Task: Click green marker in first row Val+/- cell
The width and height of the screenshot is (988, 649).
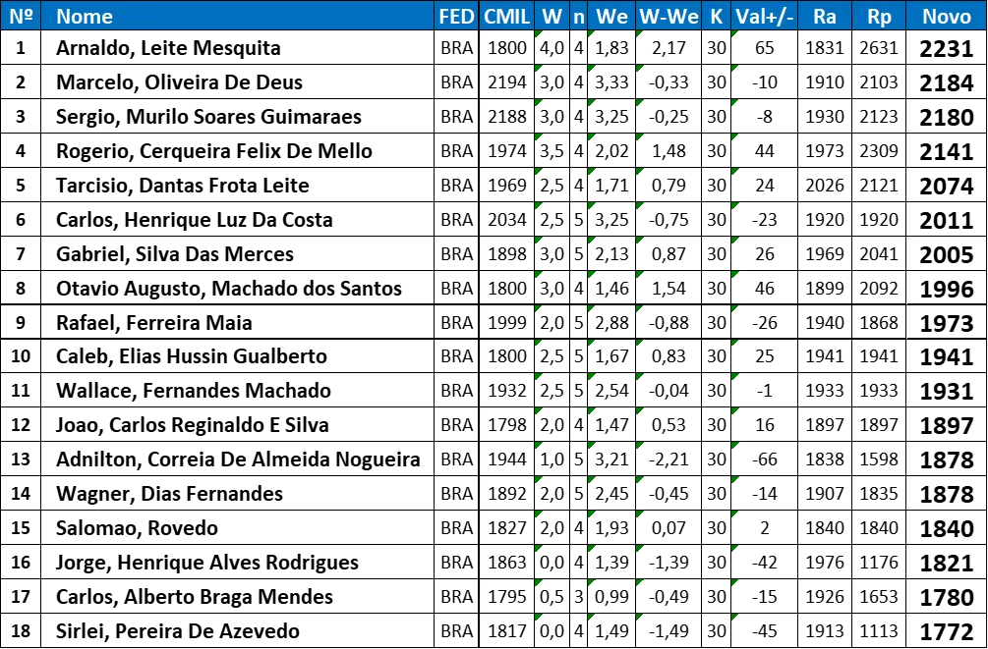Action: (x=735, y=35)
